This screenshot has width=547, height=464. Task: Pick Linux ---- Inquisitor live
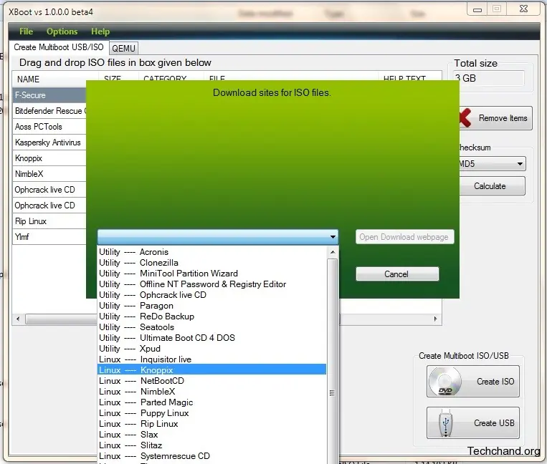tap(211, 359)
